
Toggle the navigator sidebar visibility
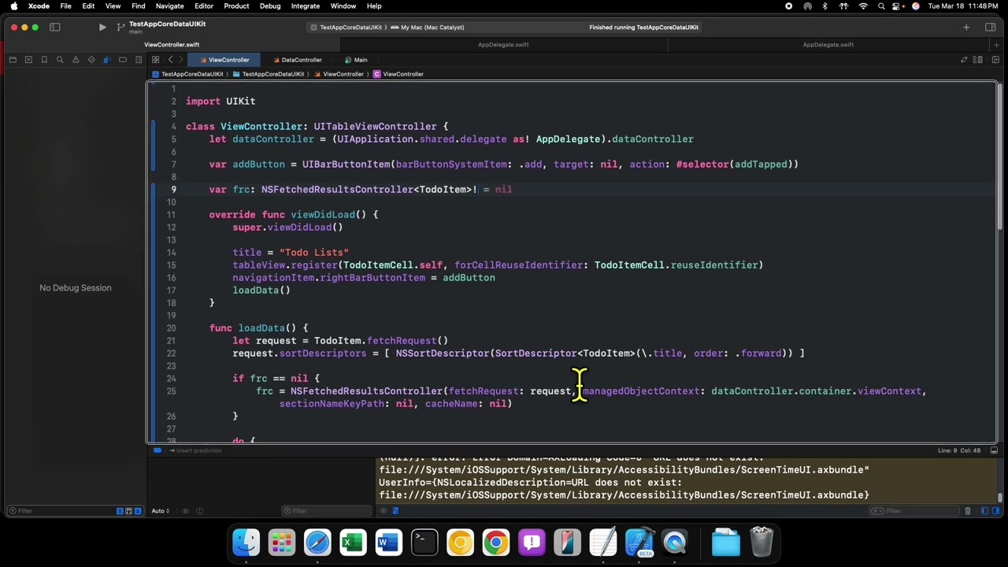coord(55,28)
